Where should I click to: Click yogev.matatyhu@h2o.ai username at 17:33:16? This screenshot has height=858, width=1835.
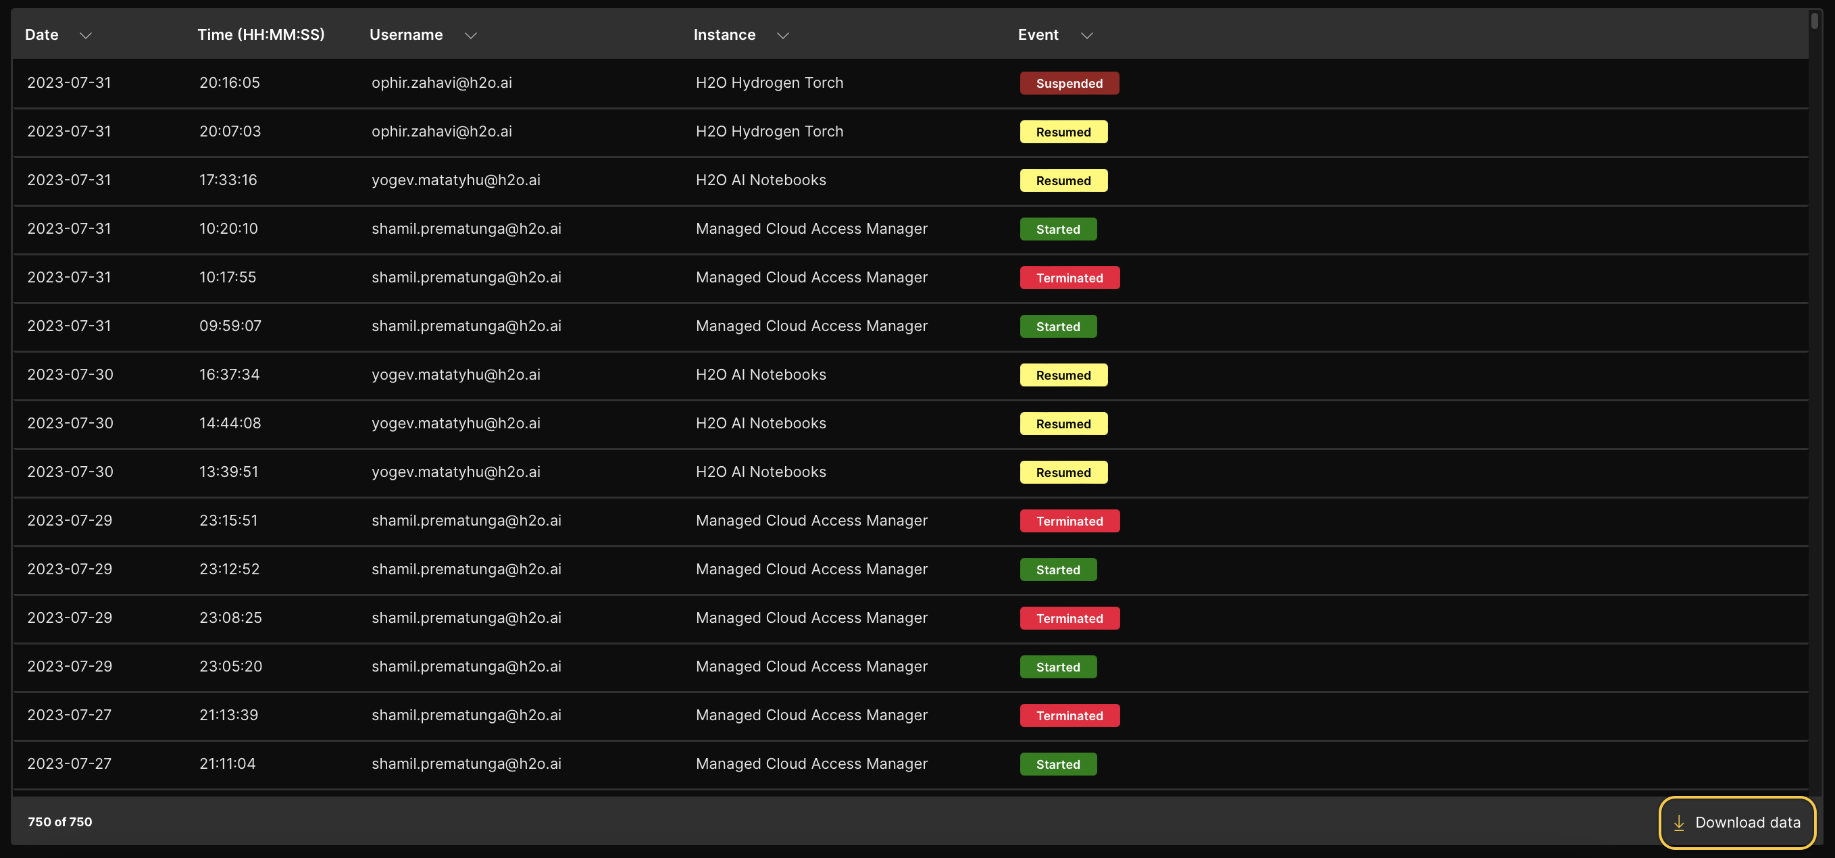[456, 180]
